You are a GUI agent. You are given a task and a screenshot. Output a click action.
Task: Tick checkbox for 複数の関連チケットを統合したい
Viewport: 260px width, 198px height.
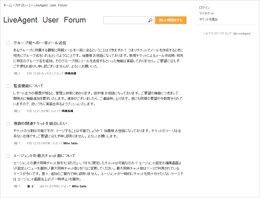[8, 124]
